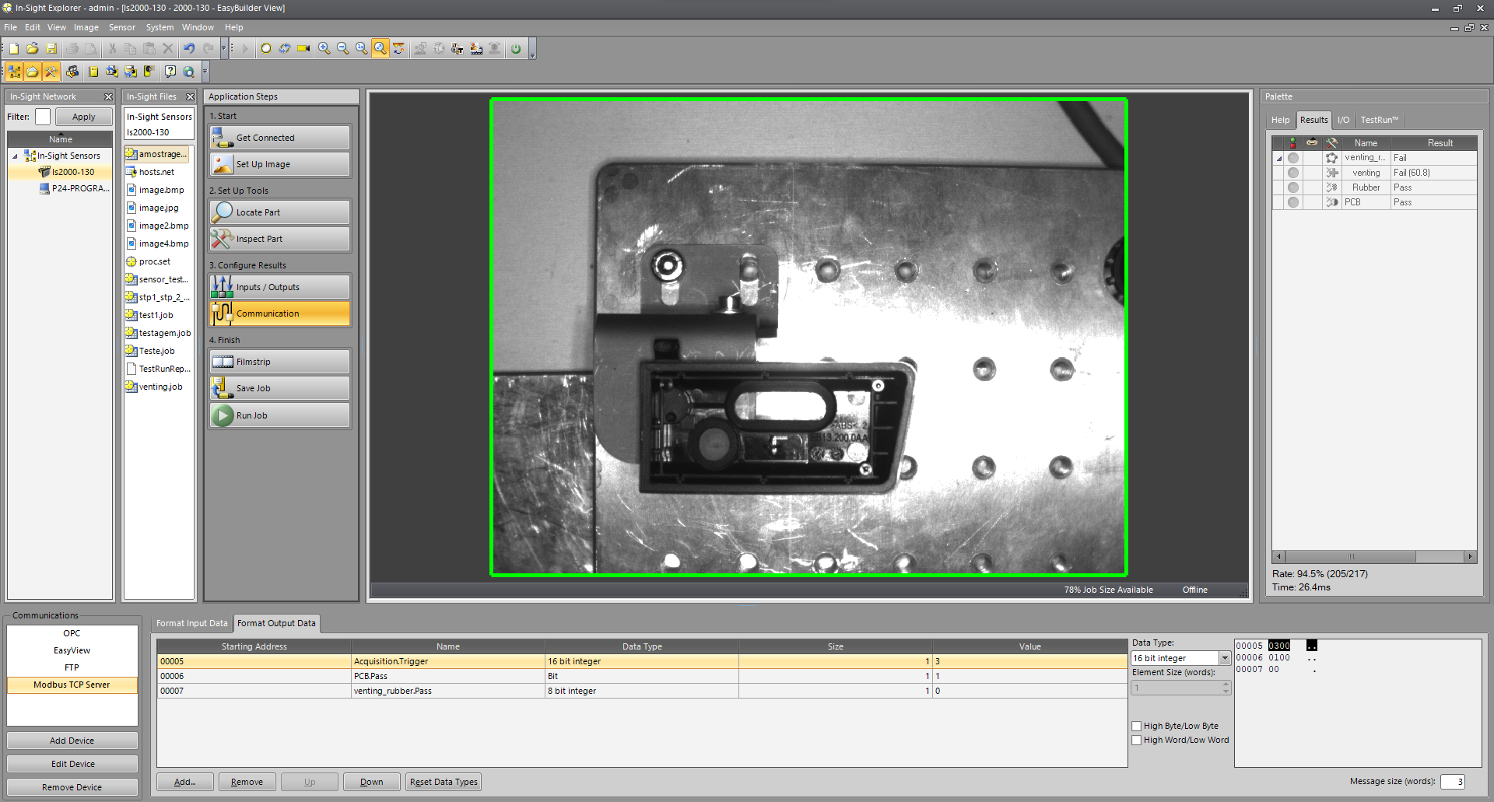Open the Sensor menu

[x=121, y=27]
